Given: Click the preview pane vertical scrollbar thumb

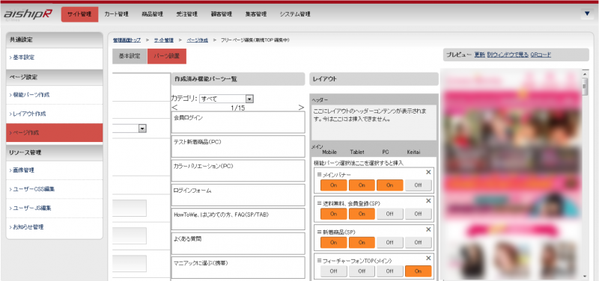Looking at the screenshot, I should pyautogui.click(x=585, y=87).
